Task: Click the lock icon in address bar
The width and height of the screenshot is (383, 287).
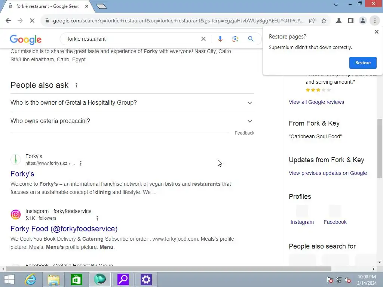Action: [x=47, y=21]
